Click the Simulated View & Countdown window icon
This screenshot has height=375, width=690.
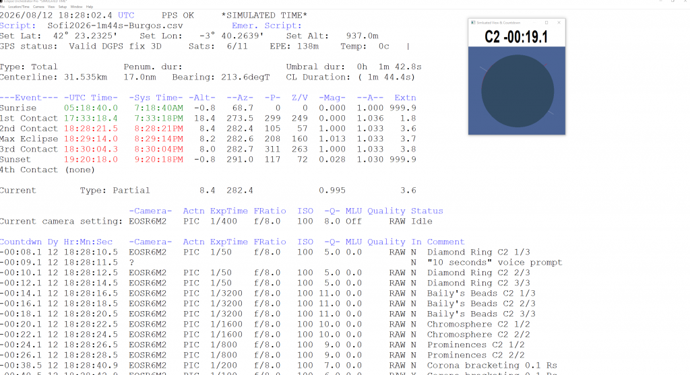coord(472,22)
